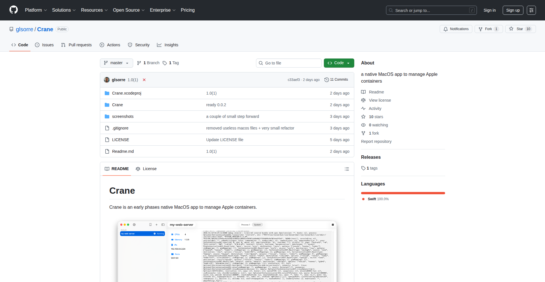Click the failed status X icon
The image size is (545, 282).
144,80
